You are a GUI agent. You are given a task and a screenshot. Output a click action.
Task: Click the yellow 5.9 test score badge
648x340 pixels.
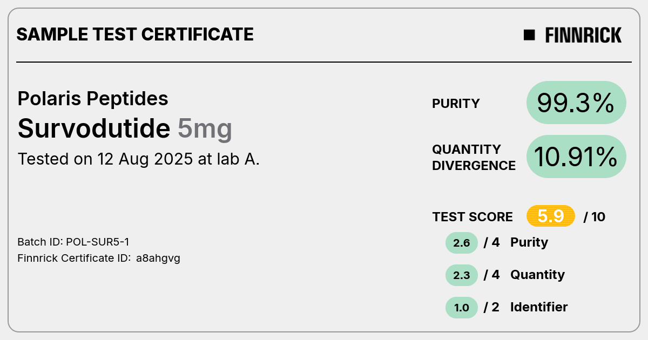point(551,216)
